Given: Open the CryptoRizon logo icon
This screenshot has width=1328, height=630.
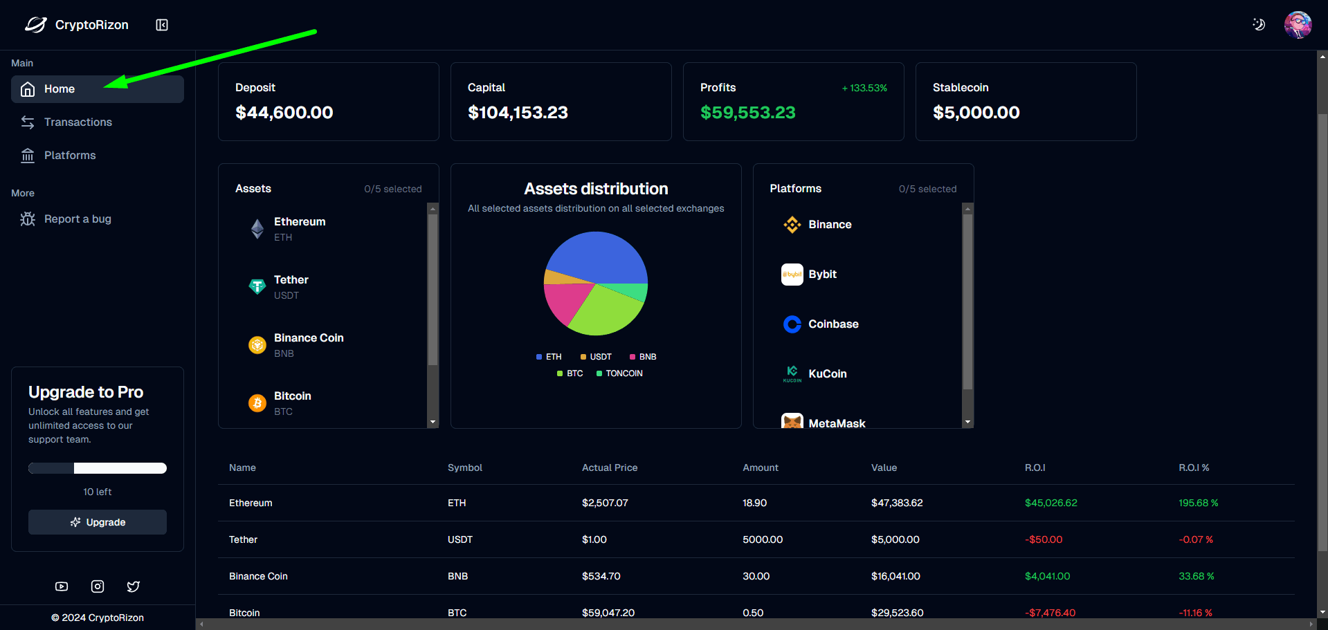Looking at the screenshot, I should tap(34, 24).
